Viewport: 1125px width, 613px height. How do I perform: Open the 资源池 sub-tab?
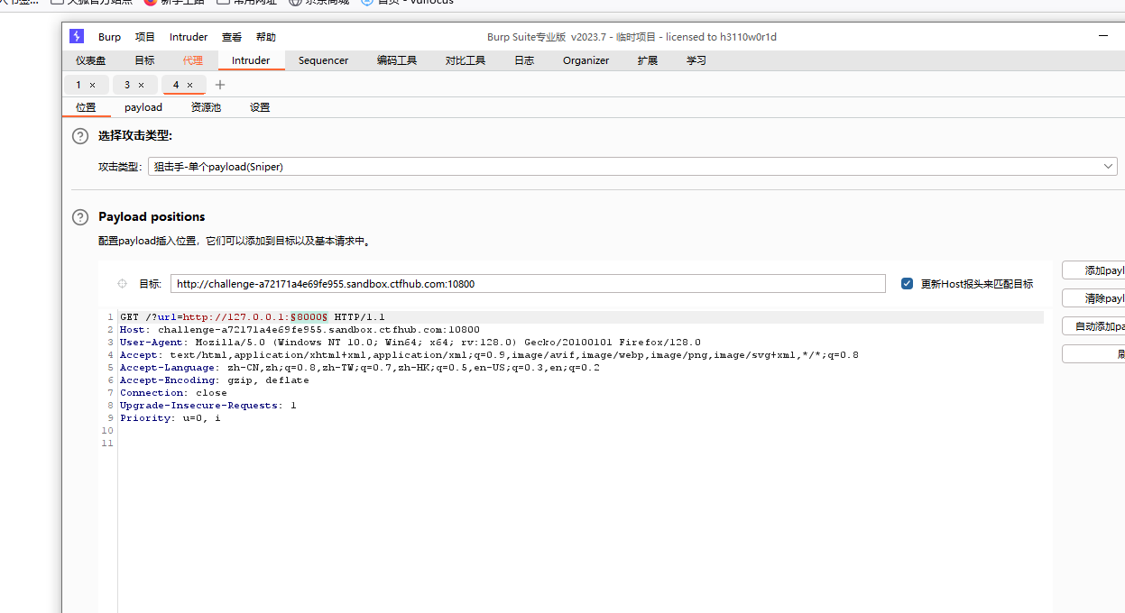(x=206, y=107)
